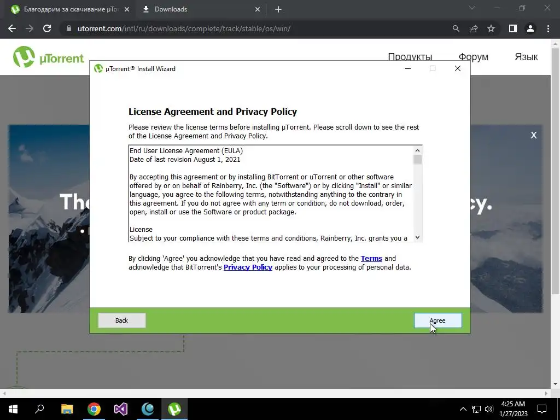Screen dimensions: 560x420
Task: View site info via lock icon
Action: (x=69, y=28)
